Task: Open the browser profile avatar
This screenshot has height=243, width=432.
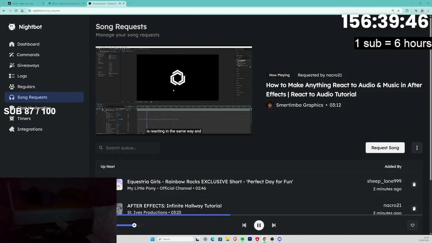Action: click(422, 10)
